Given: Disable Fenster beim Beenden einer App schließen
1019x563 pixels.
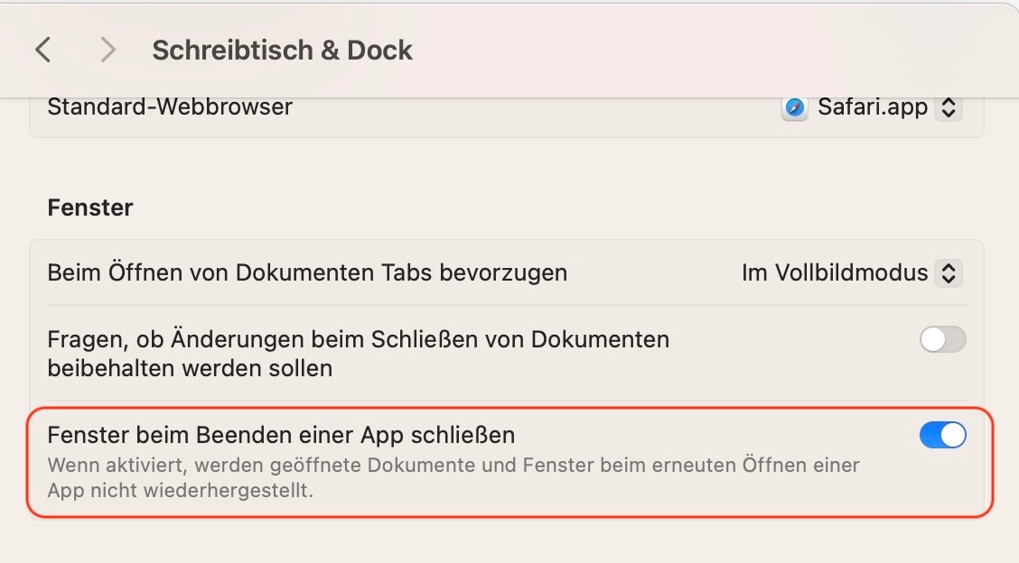Looking at the screenshot, I should click(x=942, y=436).
